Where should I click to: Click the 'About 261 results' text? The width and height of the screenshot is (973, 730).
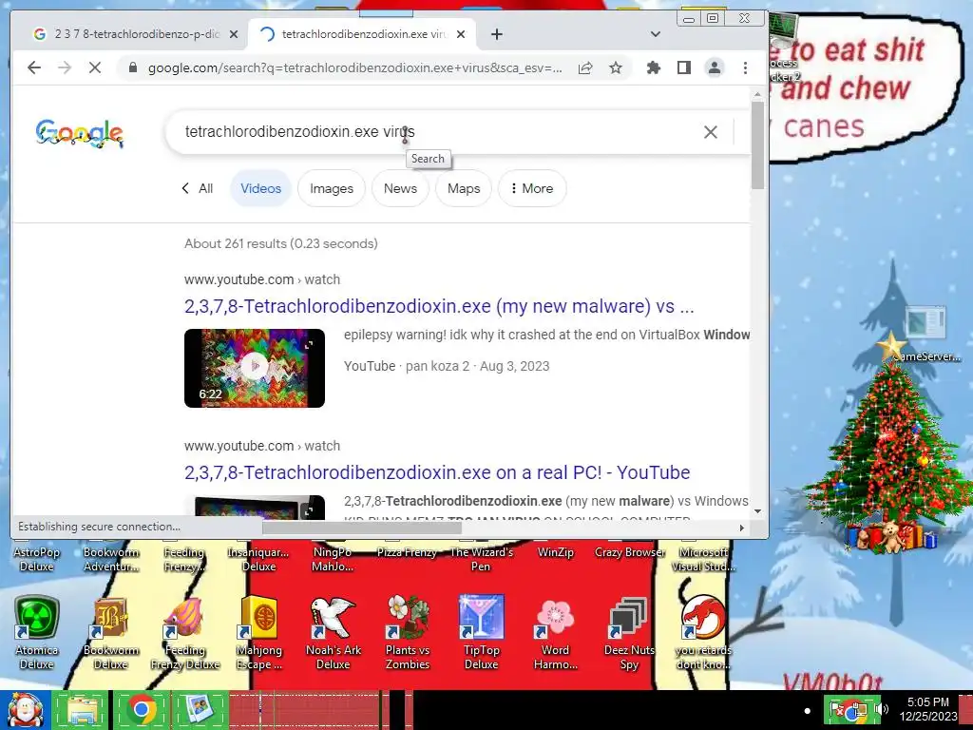280,243
